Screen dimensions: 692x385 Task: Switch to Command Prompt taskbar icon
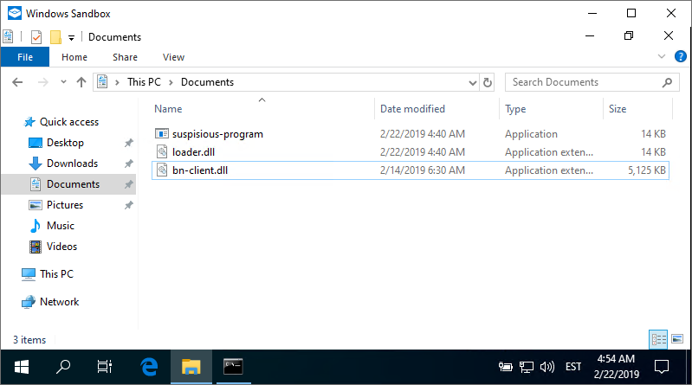tap(233, 367)
